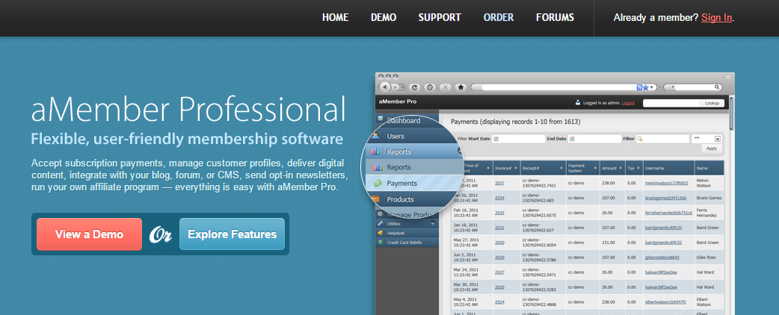Image resolution: width=779 pixels, height=315 pixels.
Task: Open Products in the magnified sidebar
Action: (400, 199)
